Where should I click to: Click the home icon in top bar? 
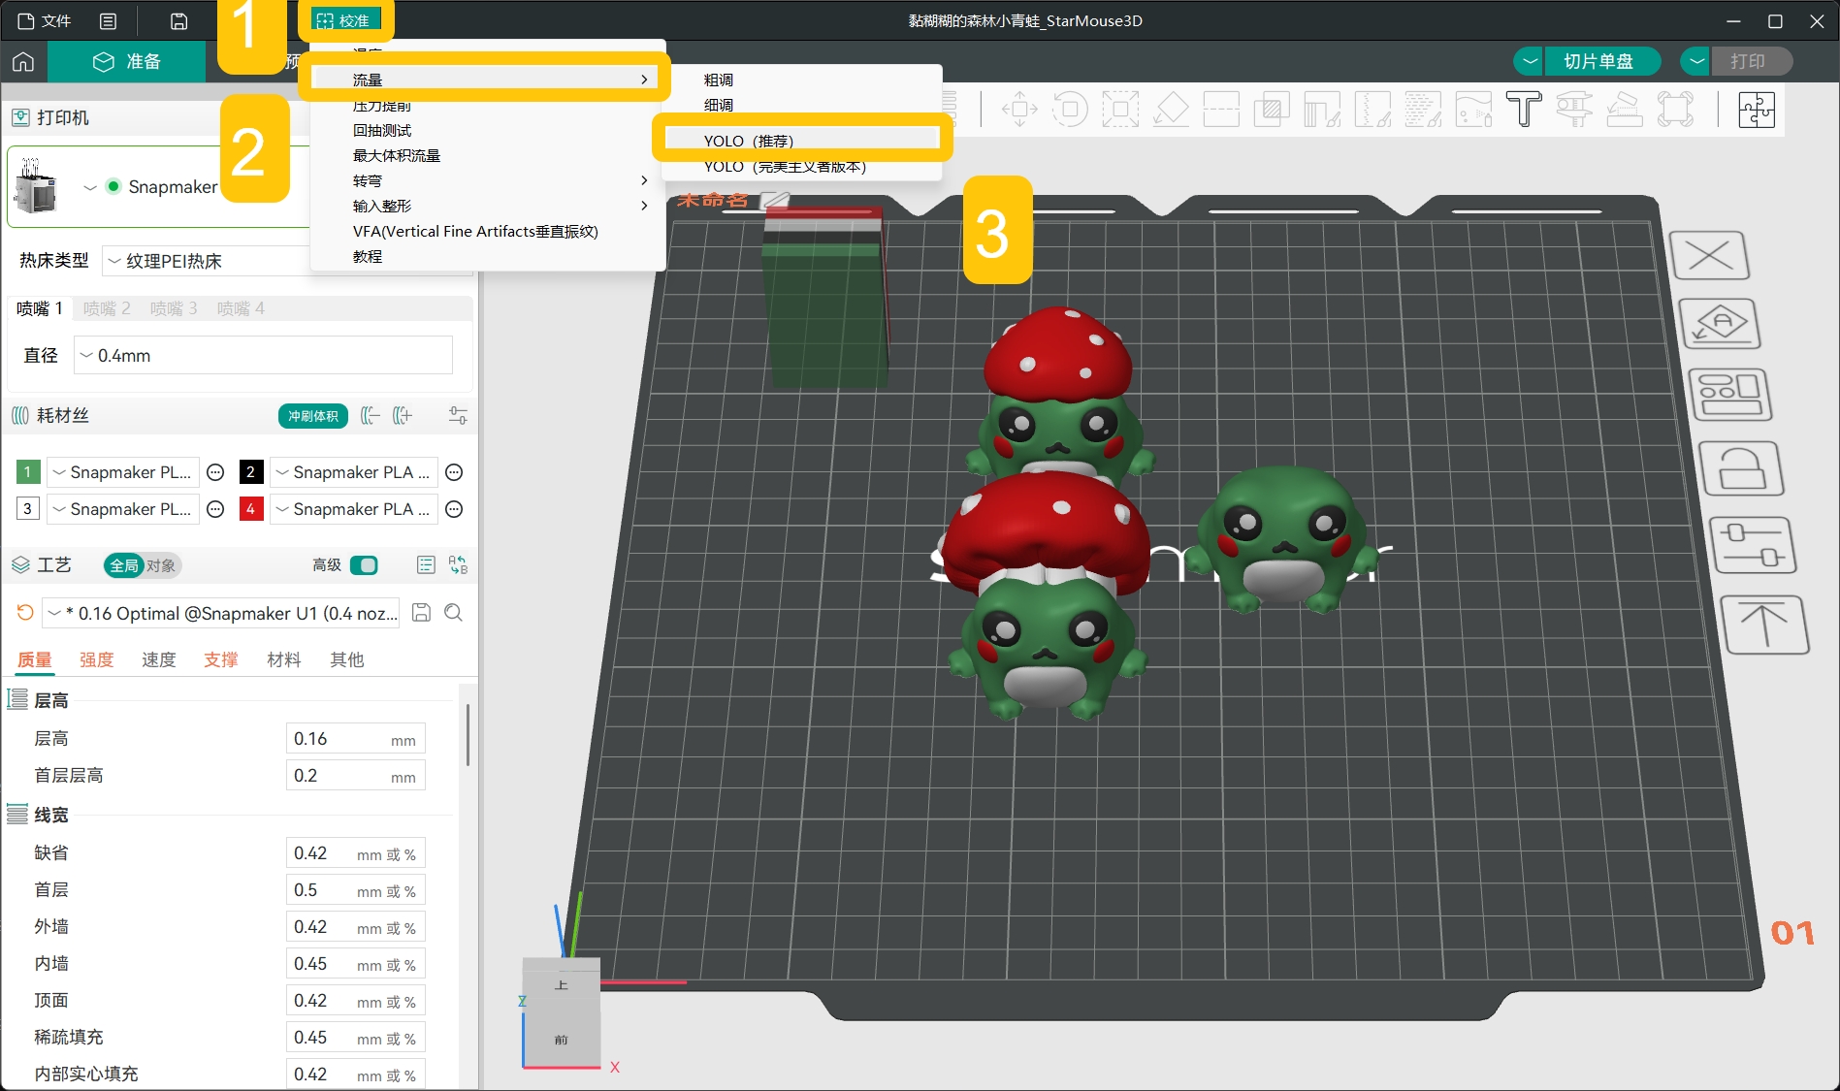(x=23, y=62)
